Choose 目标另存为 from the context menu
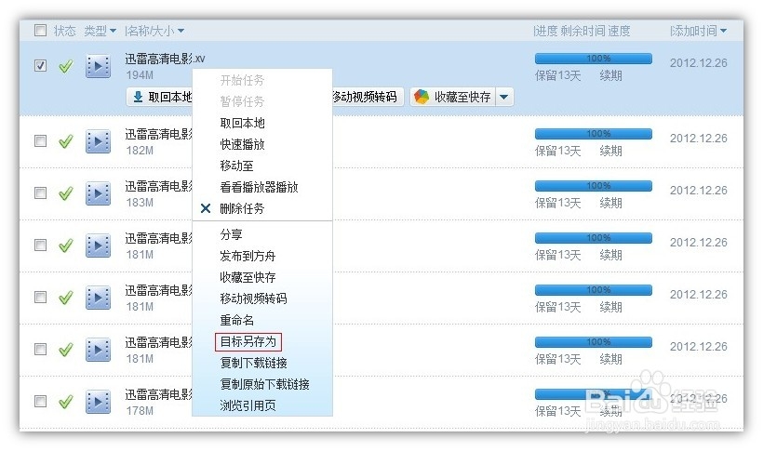This screenshot has height=451, width=763. pyautogui.click(x=248, y=341)
